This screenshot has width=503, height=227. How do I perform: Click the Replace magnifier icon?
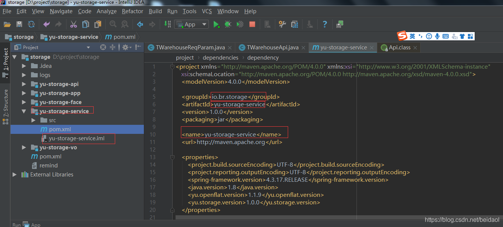125,25
